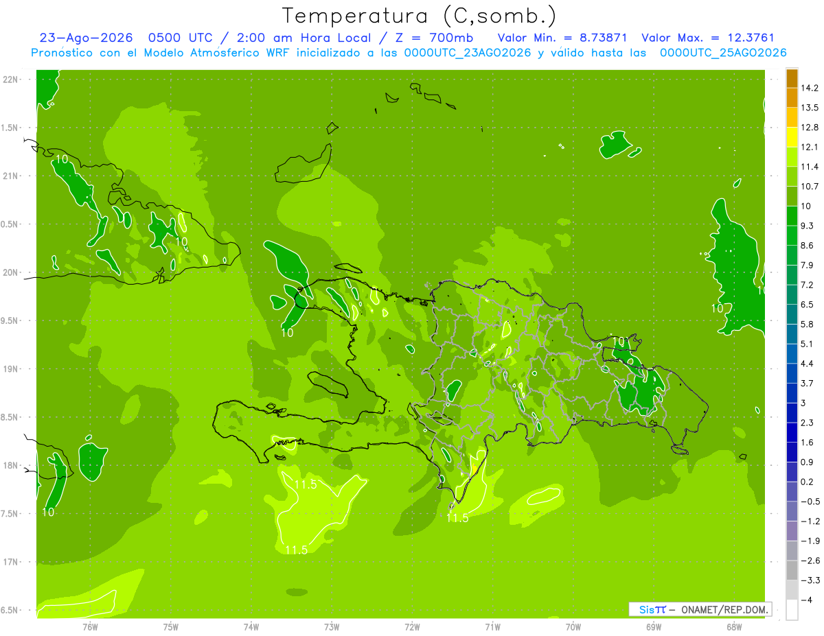Click the "76W" longitude axis label

pyautogui.click(x=90, y=626)
